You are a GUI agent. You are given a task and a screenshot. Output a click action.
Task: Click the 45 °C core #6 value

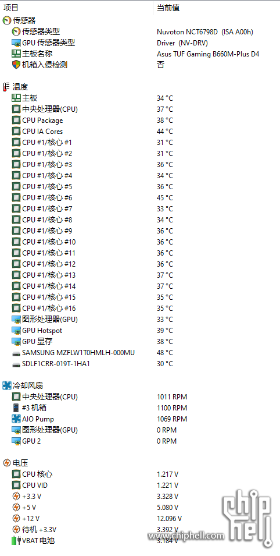[x=165, y=198]
